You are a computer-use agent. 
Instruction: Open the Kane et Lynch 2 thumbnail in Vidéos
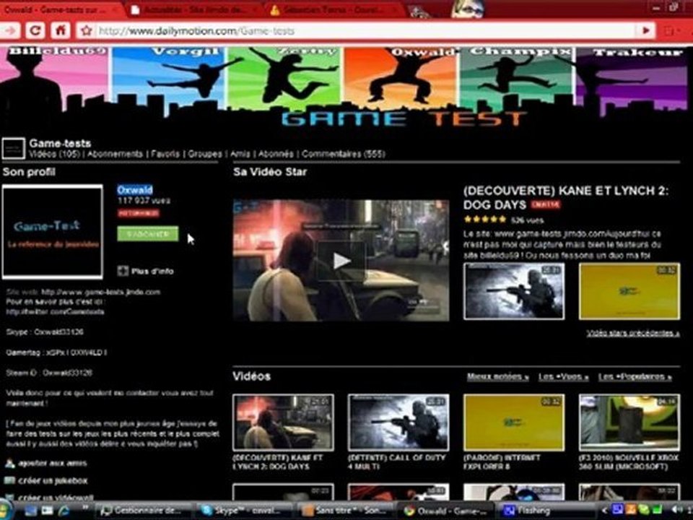click(x=283, y=422)
